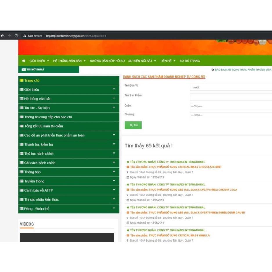Viewport: 272px width, 272px height.
Task: Reload the page with refresh icon
Action: (16, 36)
